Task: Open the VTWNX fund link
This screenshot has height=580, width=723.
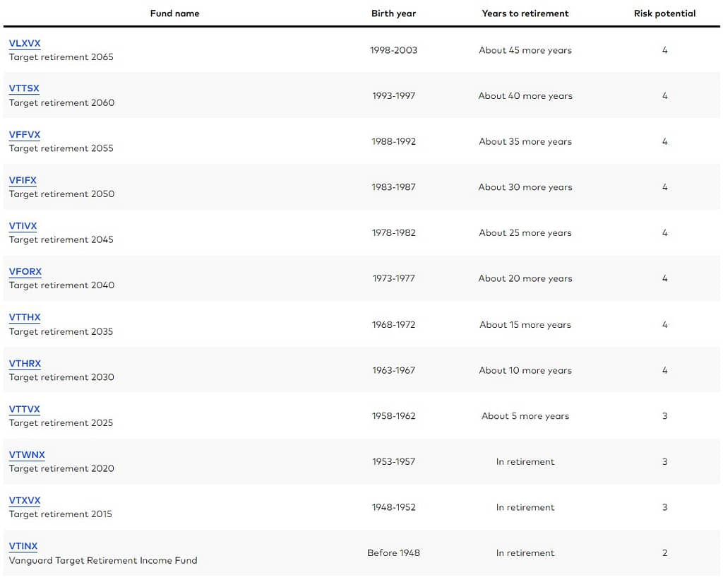Action: (x=27, y=454)
